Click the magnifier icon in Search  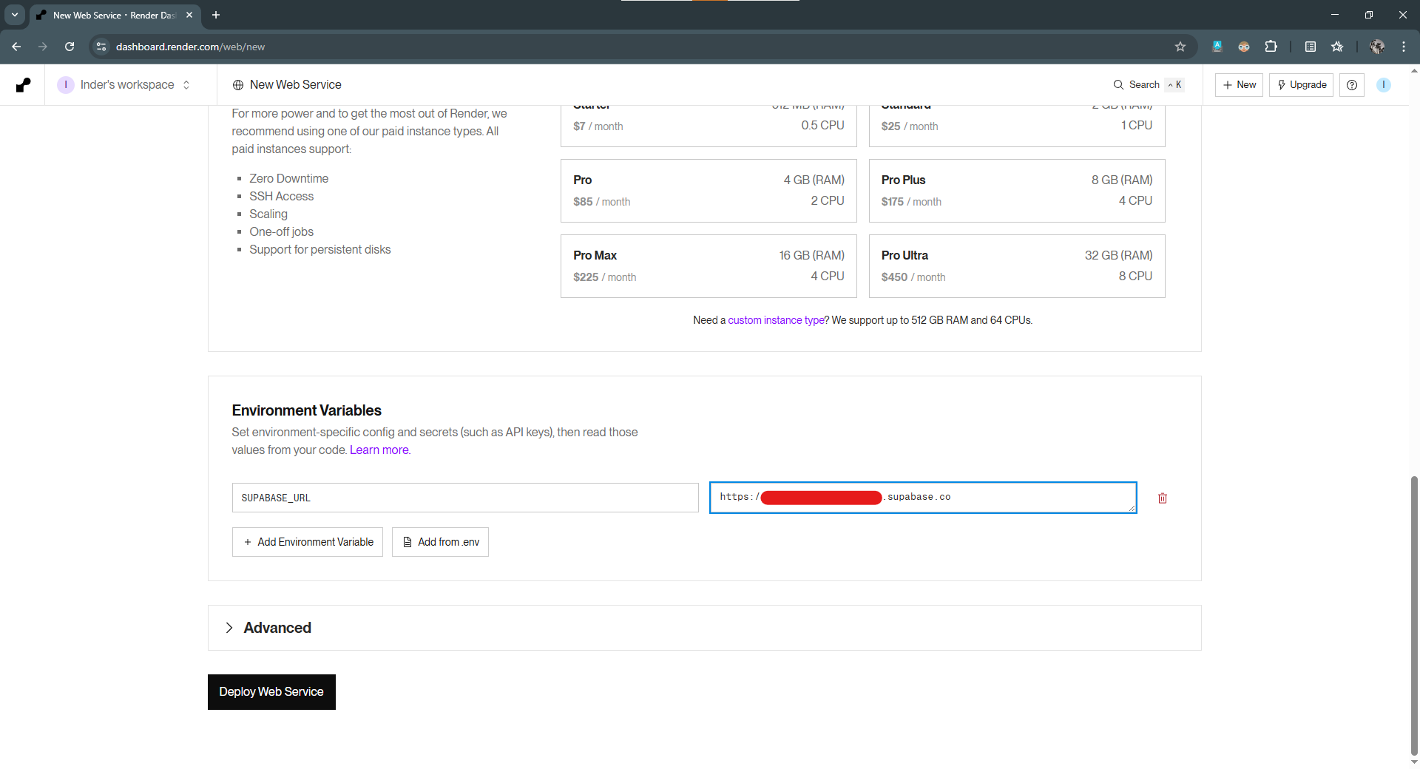1118,85
